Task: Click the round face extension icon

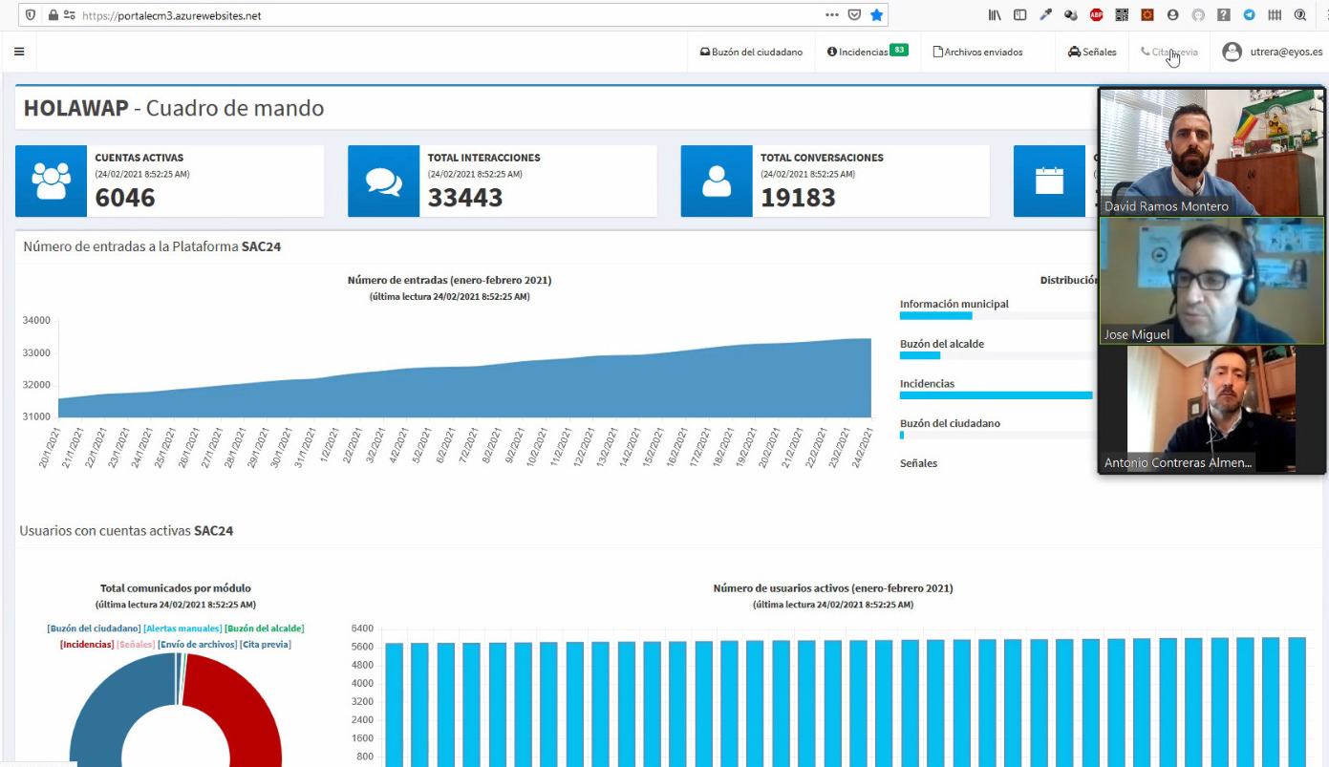Action: 1172,15
